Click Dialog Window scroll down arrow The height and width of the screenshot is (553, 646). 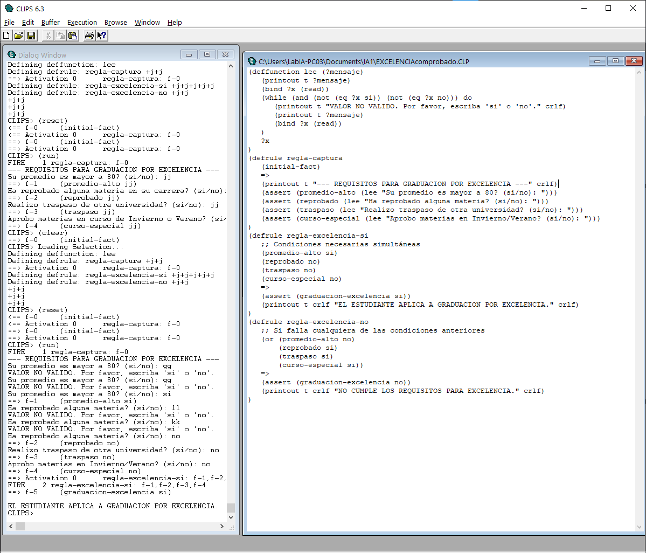click(231, 517)
